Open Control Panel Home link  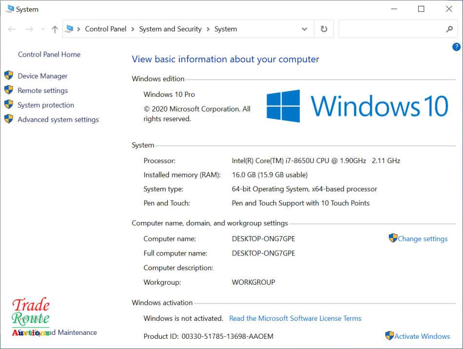(49, 55)
